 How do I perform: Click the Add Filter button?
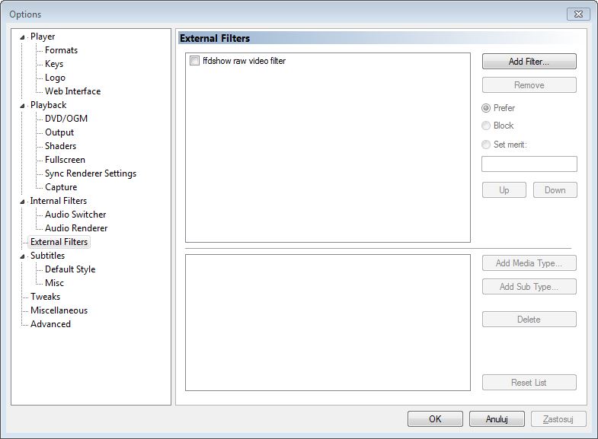[x=529, y=62]
